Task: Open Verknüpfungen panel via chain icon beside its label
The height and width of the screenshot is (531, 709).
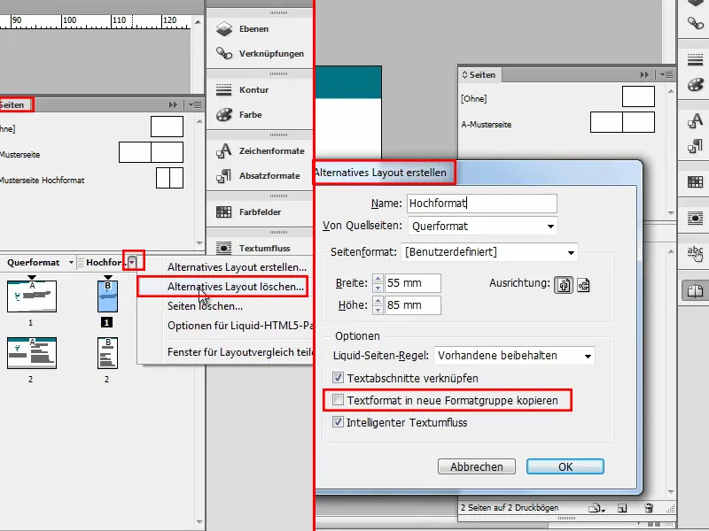Action: [224, 53]
